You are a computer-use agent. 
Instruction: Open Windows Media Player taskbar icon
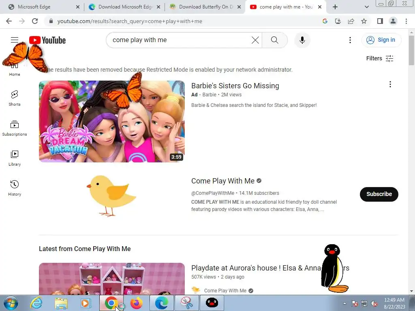click(86, 303)
